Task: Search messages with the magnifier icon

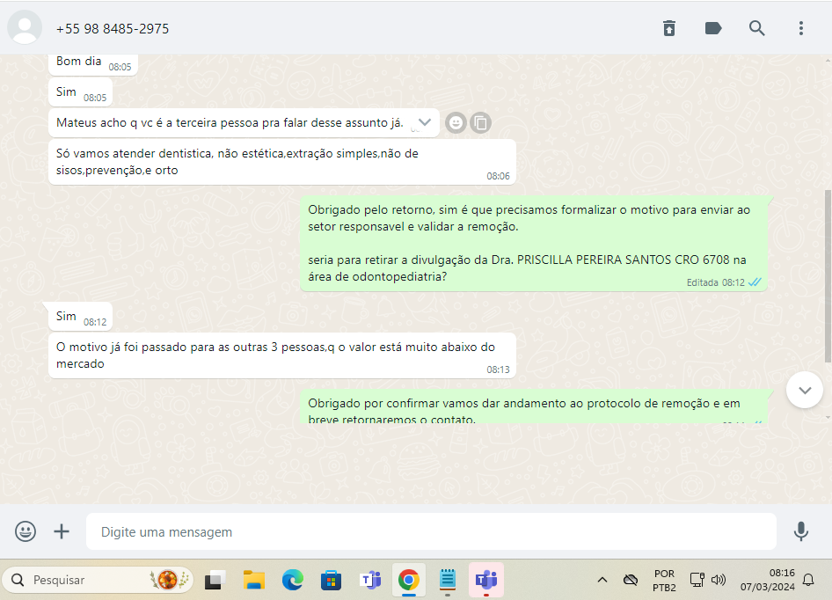Action: point(757,28)
